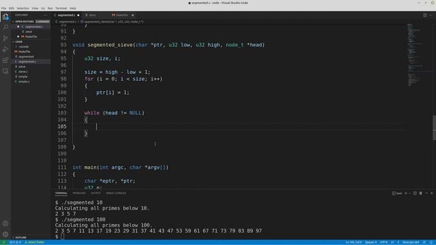Click errors and warnings count in status bar
Image resolution: width=436 pixels, height=245 pixels.
(15, 242)
